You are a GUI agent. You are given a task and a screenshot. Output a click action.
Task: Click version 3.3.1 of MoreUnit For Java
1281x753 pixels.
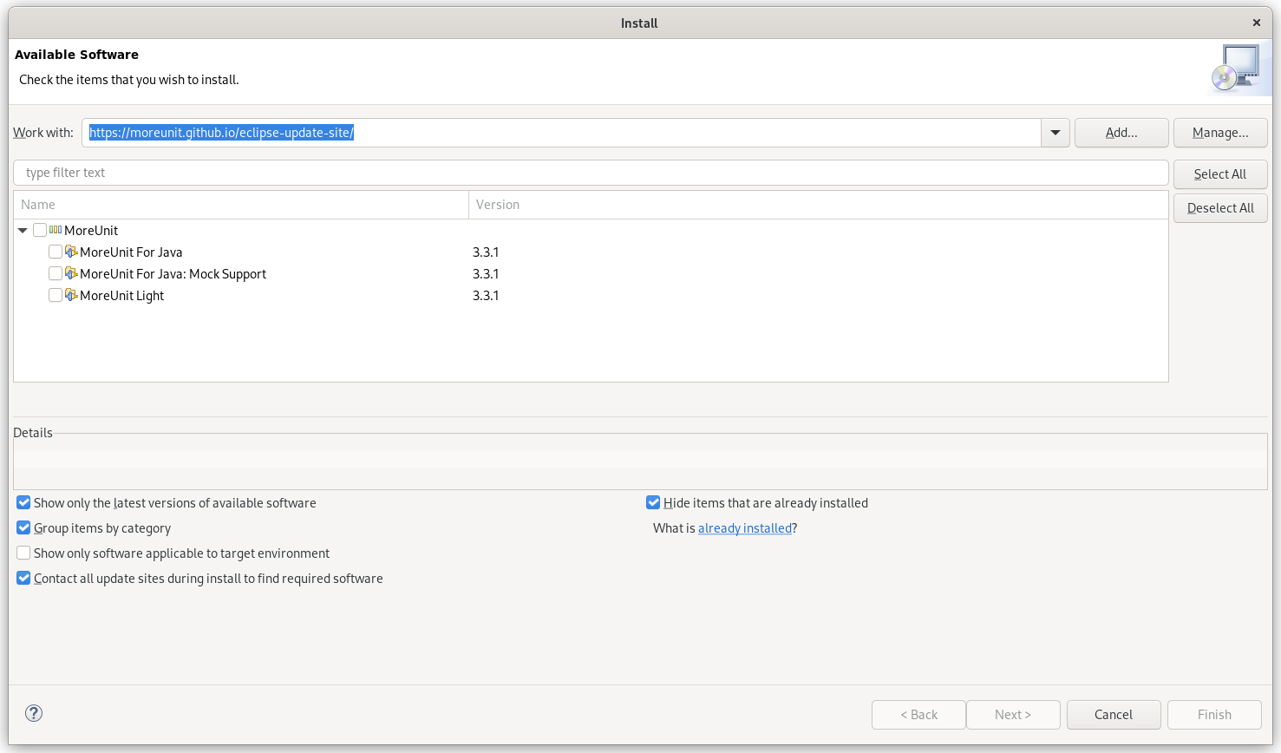486,252
